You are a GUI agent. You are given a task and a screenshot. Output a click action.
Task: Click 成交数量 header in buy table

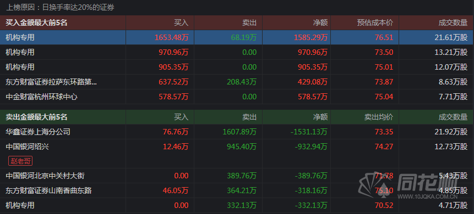(453, 22)
